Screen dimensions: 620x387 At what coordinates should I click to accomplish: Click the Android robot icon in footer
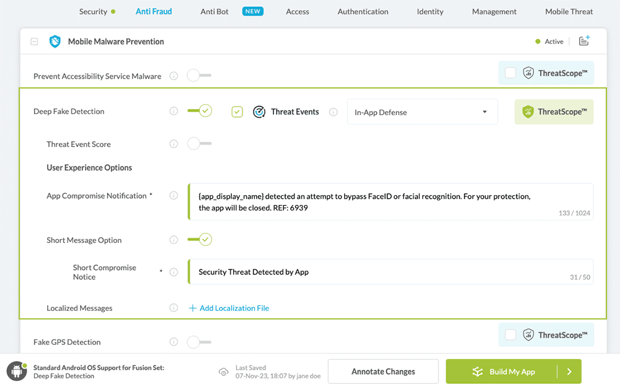click(16, 372)
